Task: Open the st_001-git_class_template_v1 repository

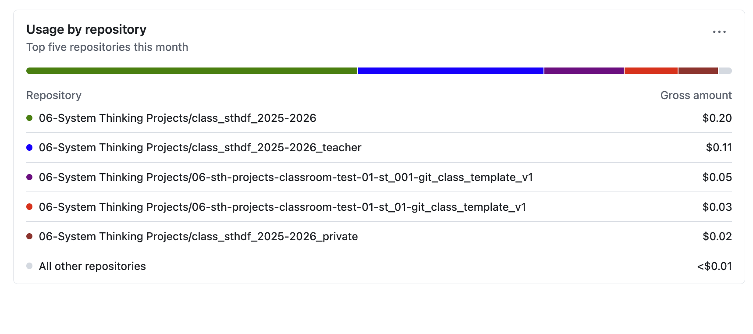Action: click(x=286, y=178)
